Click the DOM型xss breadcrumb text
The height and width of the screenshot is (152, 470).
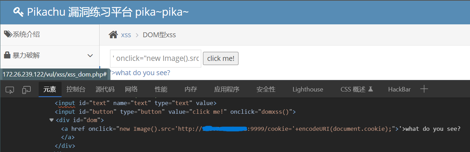click(x=159, y=35)
